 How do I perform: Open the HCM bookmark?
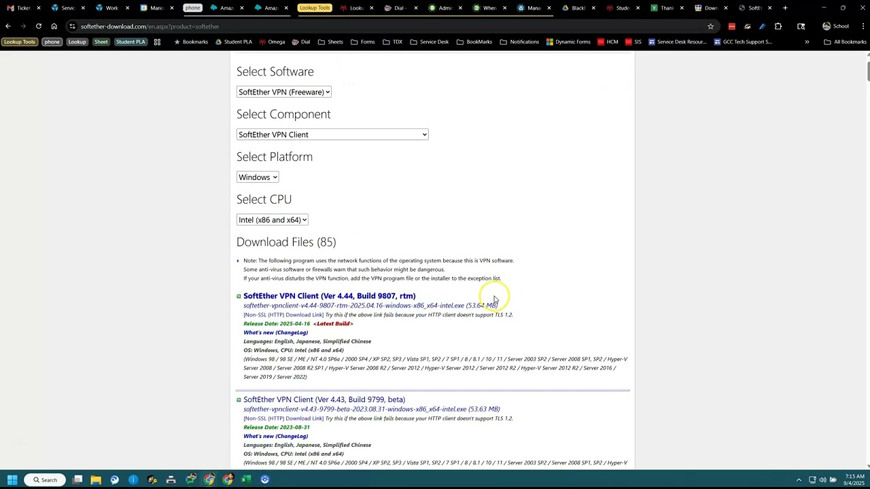(608, 42)
